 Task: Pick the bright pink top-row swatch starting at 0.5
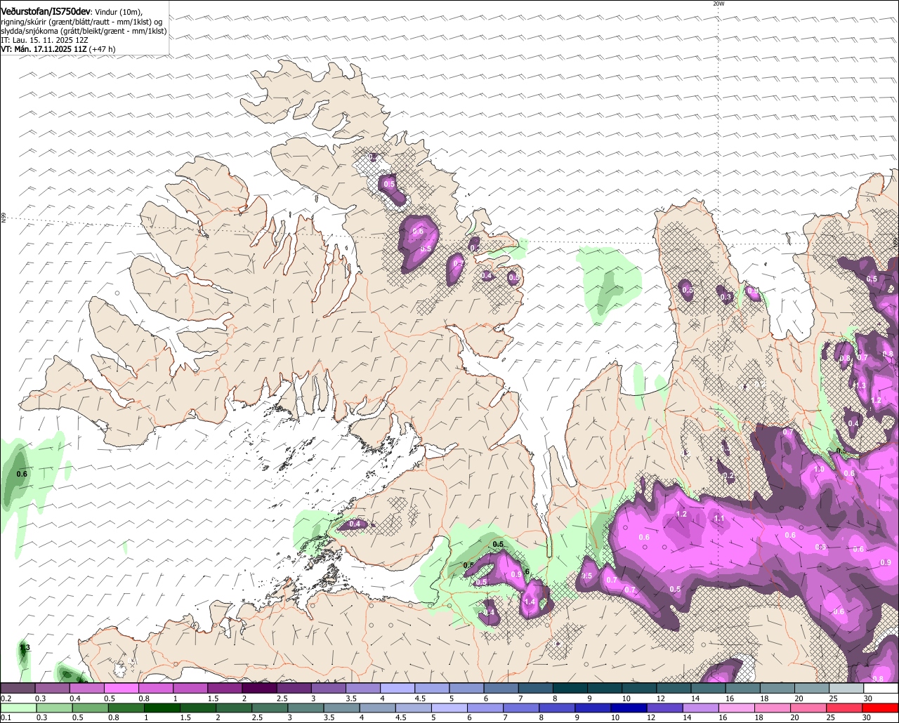(121, 689)
